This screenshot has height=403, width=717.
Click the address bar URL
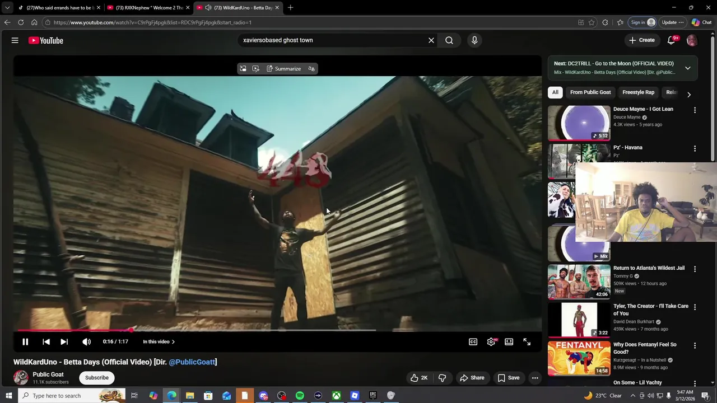tap(152, 22)
